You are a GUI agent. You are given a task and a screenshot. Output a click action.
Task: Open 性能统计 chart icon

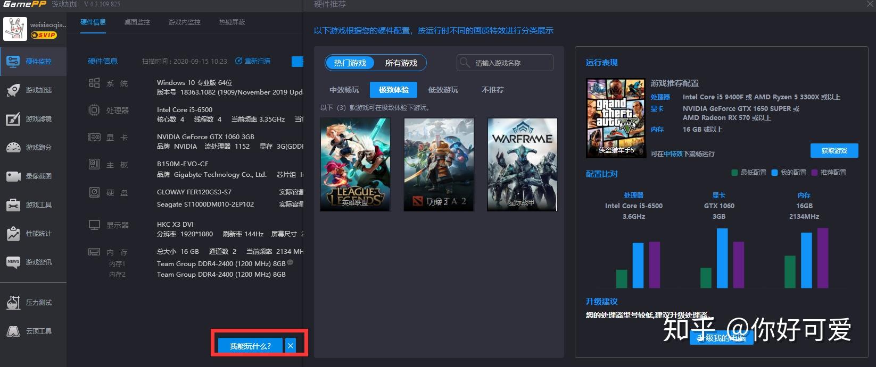pos(13,234)
